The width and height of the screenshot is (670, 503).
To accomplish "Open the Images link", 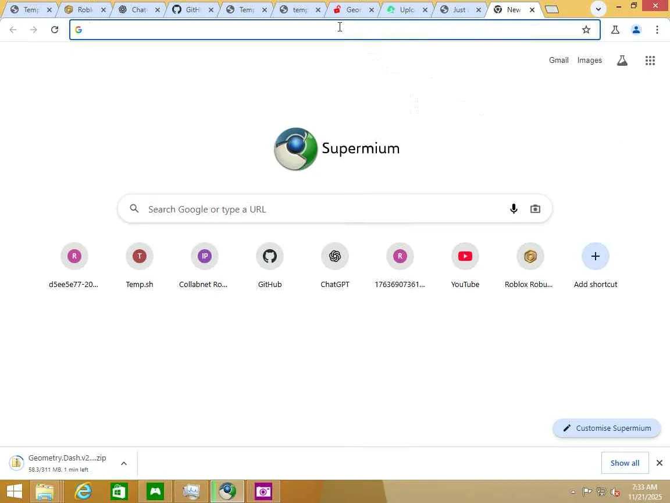I will [x=589, y=61].
